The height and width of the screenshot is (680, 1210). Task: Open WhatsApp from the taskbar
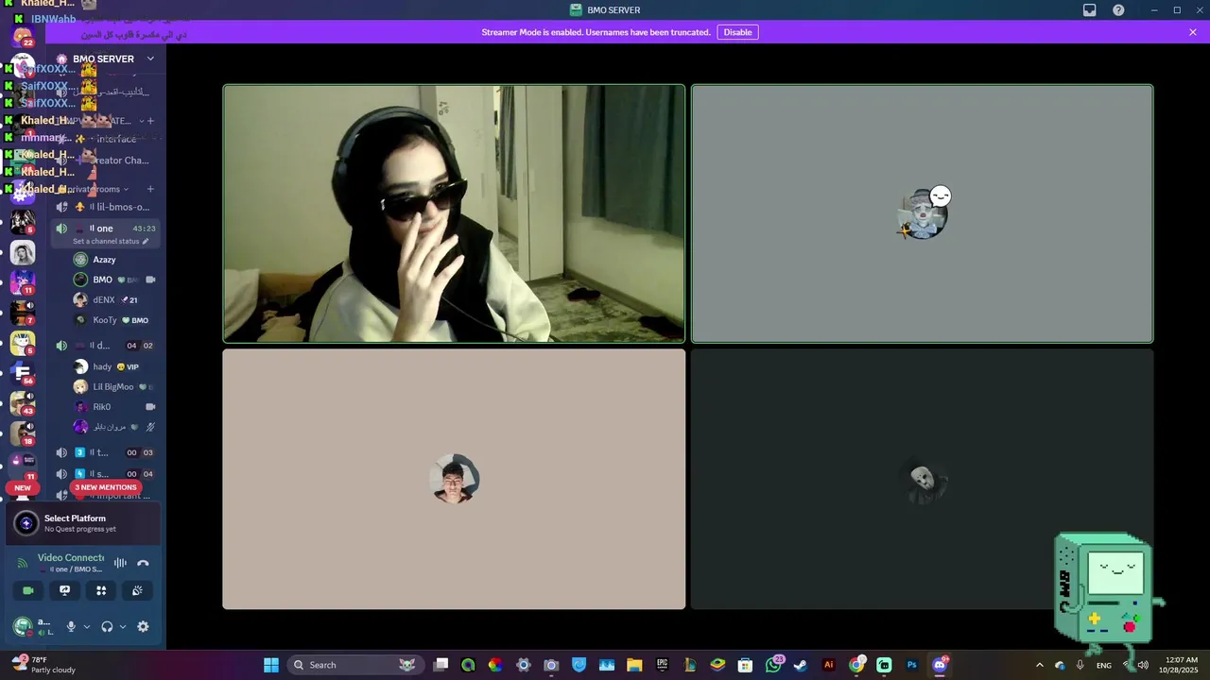[x=774, y=665]
